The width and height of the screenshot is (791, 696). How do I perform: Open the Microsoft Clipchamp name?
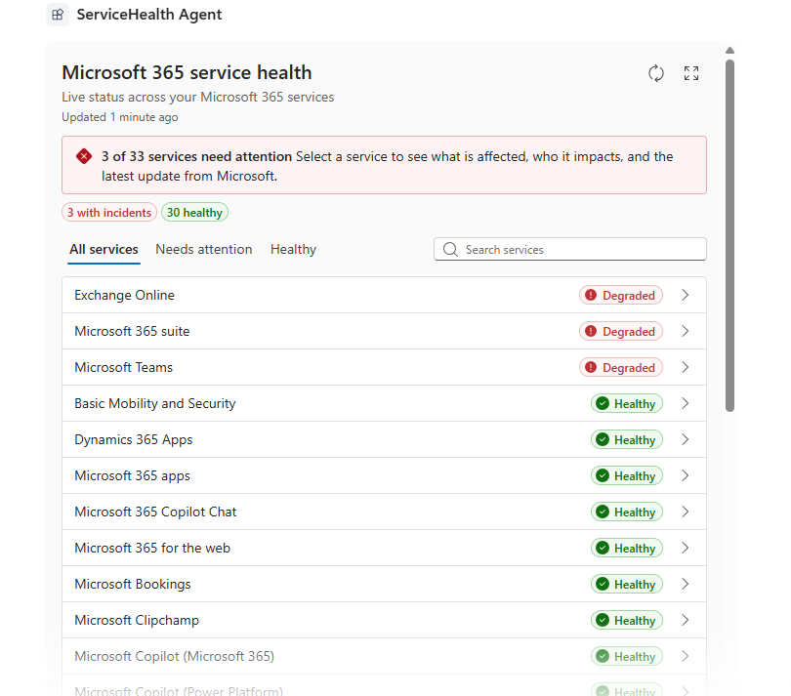[x=137, y=621]
